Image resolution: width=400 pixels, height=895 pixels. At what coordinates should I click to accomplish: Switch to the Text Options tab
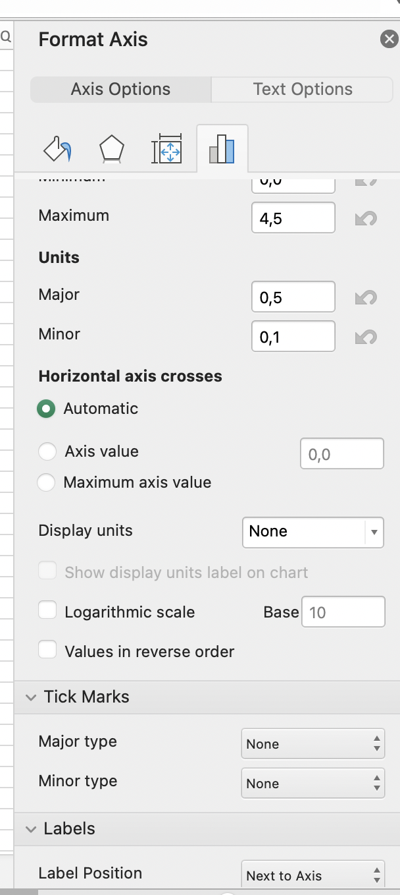point(301,89)
